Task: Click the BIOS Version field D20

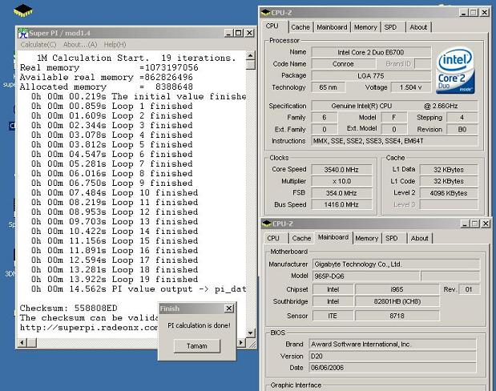Action: pos(393,357)
